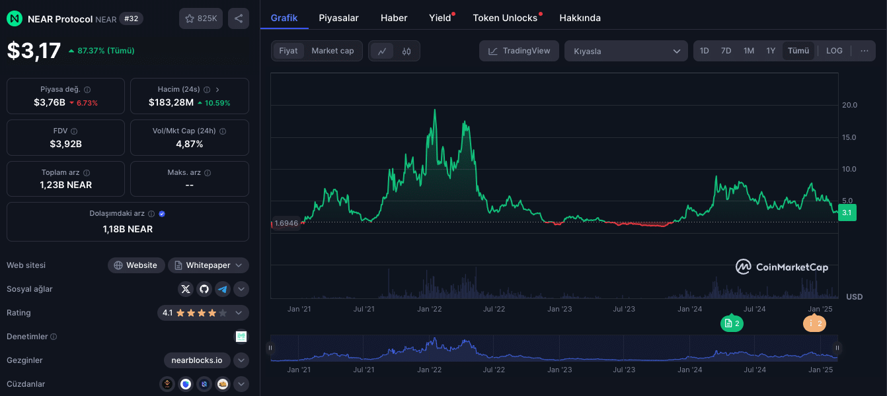Screen dimensions: 887x396
Task: Open the TradingView chart button
Action: [519, 51]
